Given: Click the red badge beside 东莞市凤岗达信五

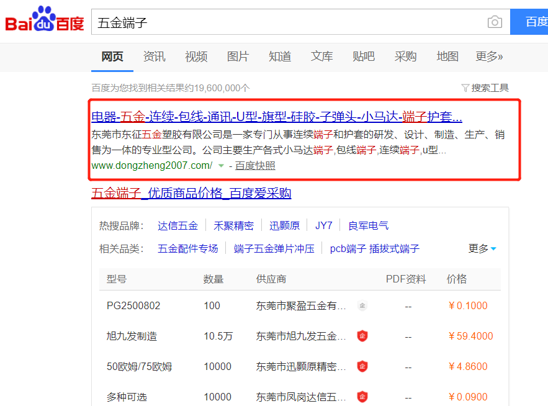Looking at the screenshot, I should click(362, 397).
